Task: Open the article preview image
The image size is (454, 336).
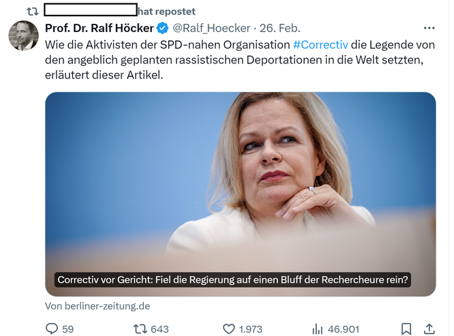Action: [x=241, y=194]
